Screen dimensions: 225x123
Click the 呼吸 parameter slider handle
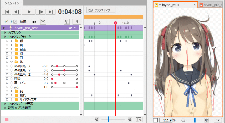52,79
